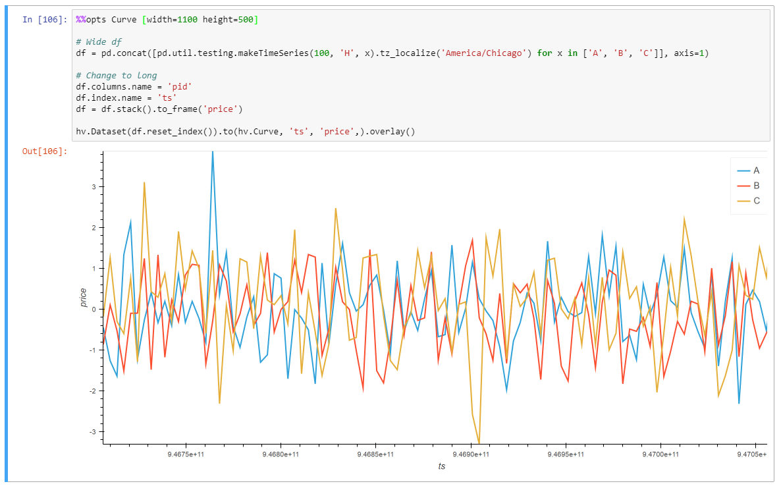
Task: Click the y-axis tick label 1
Action: [x=94, y=269]
